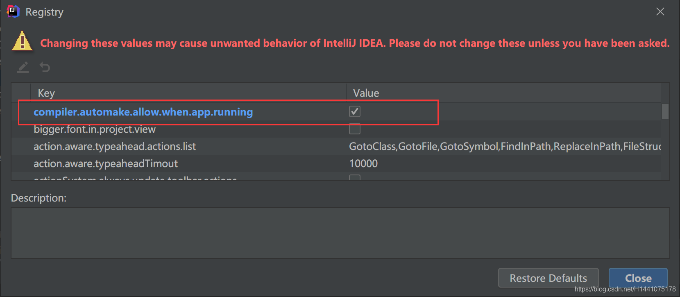The image size is (680, 297).
Task: Click the registry table scrollbar thumb
Action: click(x=665, y=111)
